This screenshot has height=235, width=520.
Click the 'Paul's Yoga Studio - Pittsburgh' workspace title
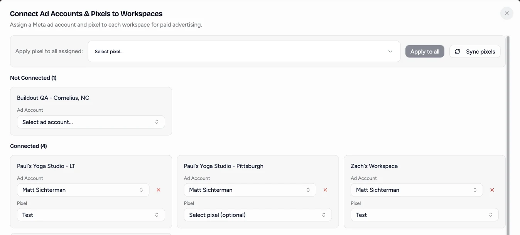click(224, 166)
